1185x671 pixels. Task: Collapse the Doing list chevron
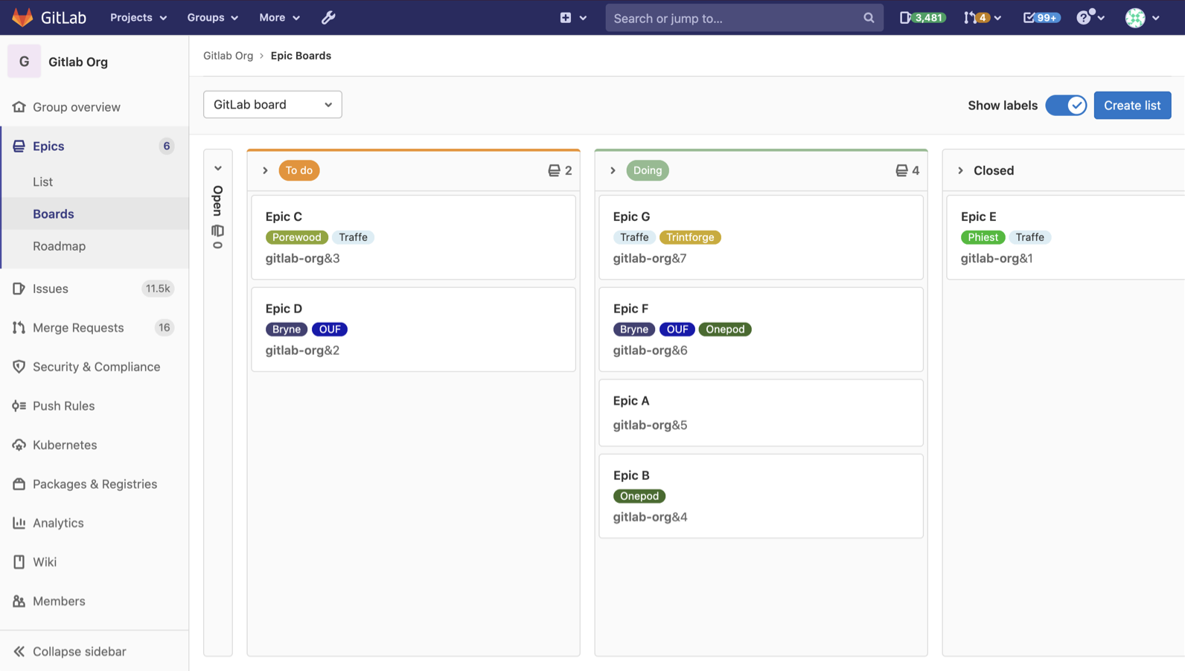tap(613, 170)
